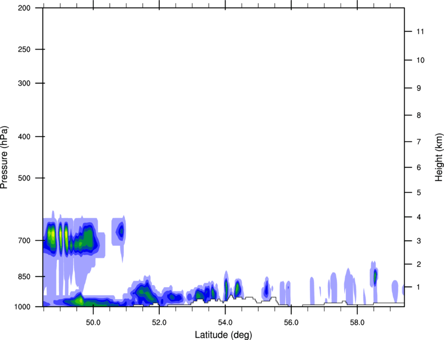Click the 850 pressure tick label

(x=24, y=277)
